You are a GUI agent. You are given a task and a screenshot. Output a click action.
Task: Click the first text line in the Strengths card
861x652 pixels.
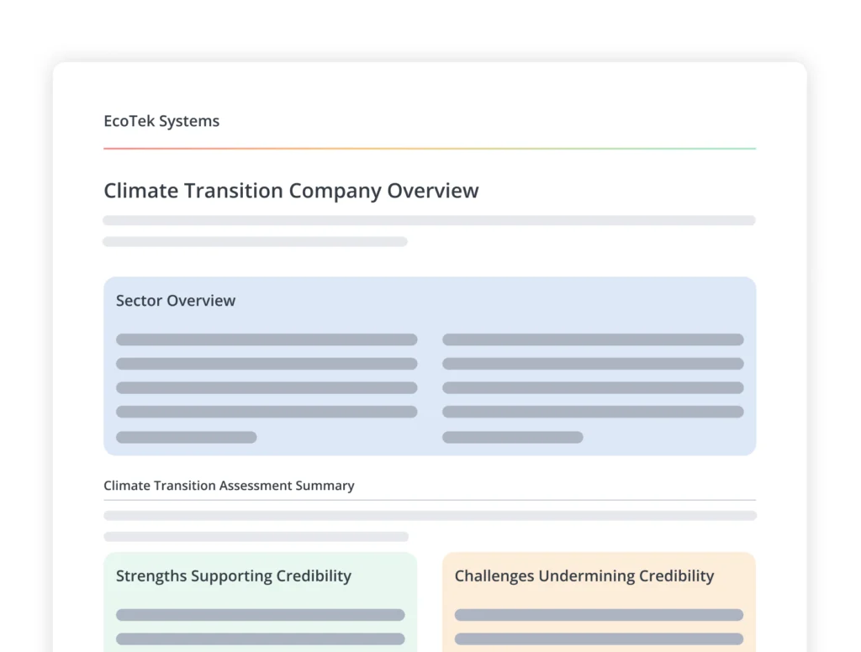[260, 615]
